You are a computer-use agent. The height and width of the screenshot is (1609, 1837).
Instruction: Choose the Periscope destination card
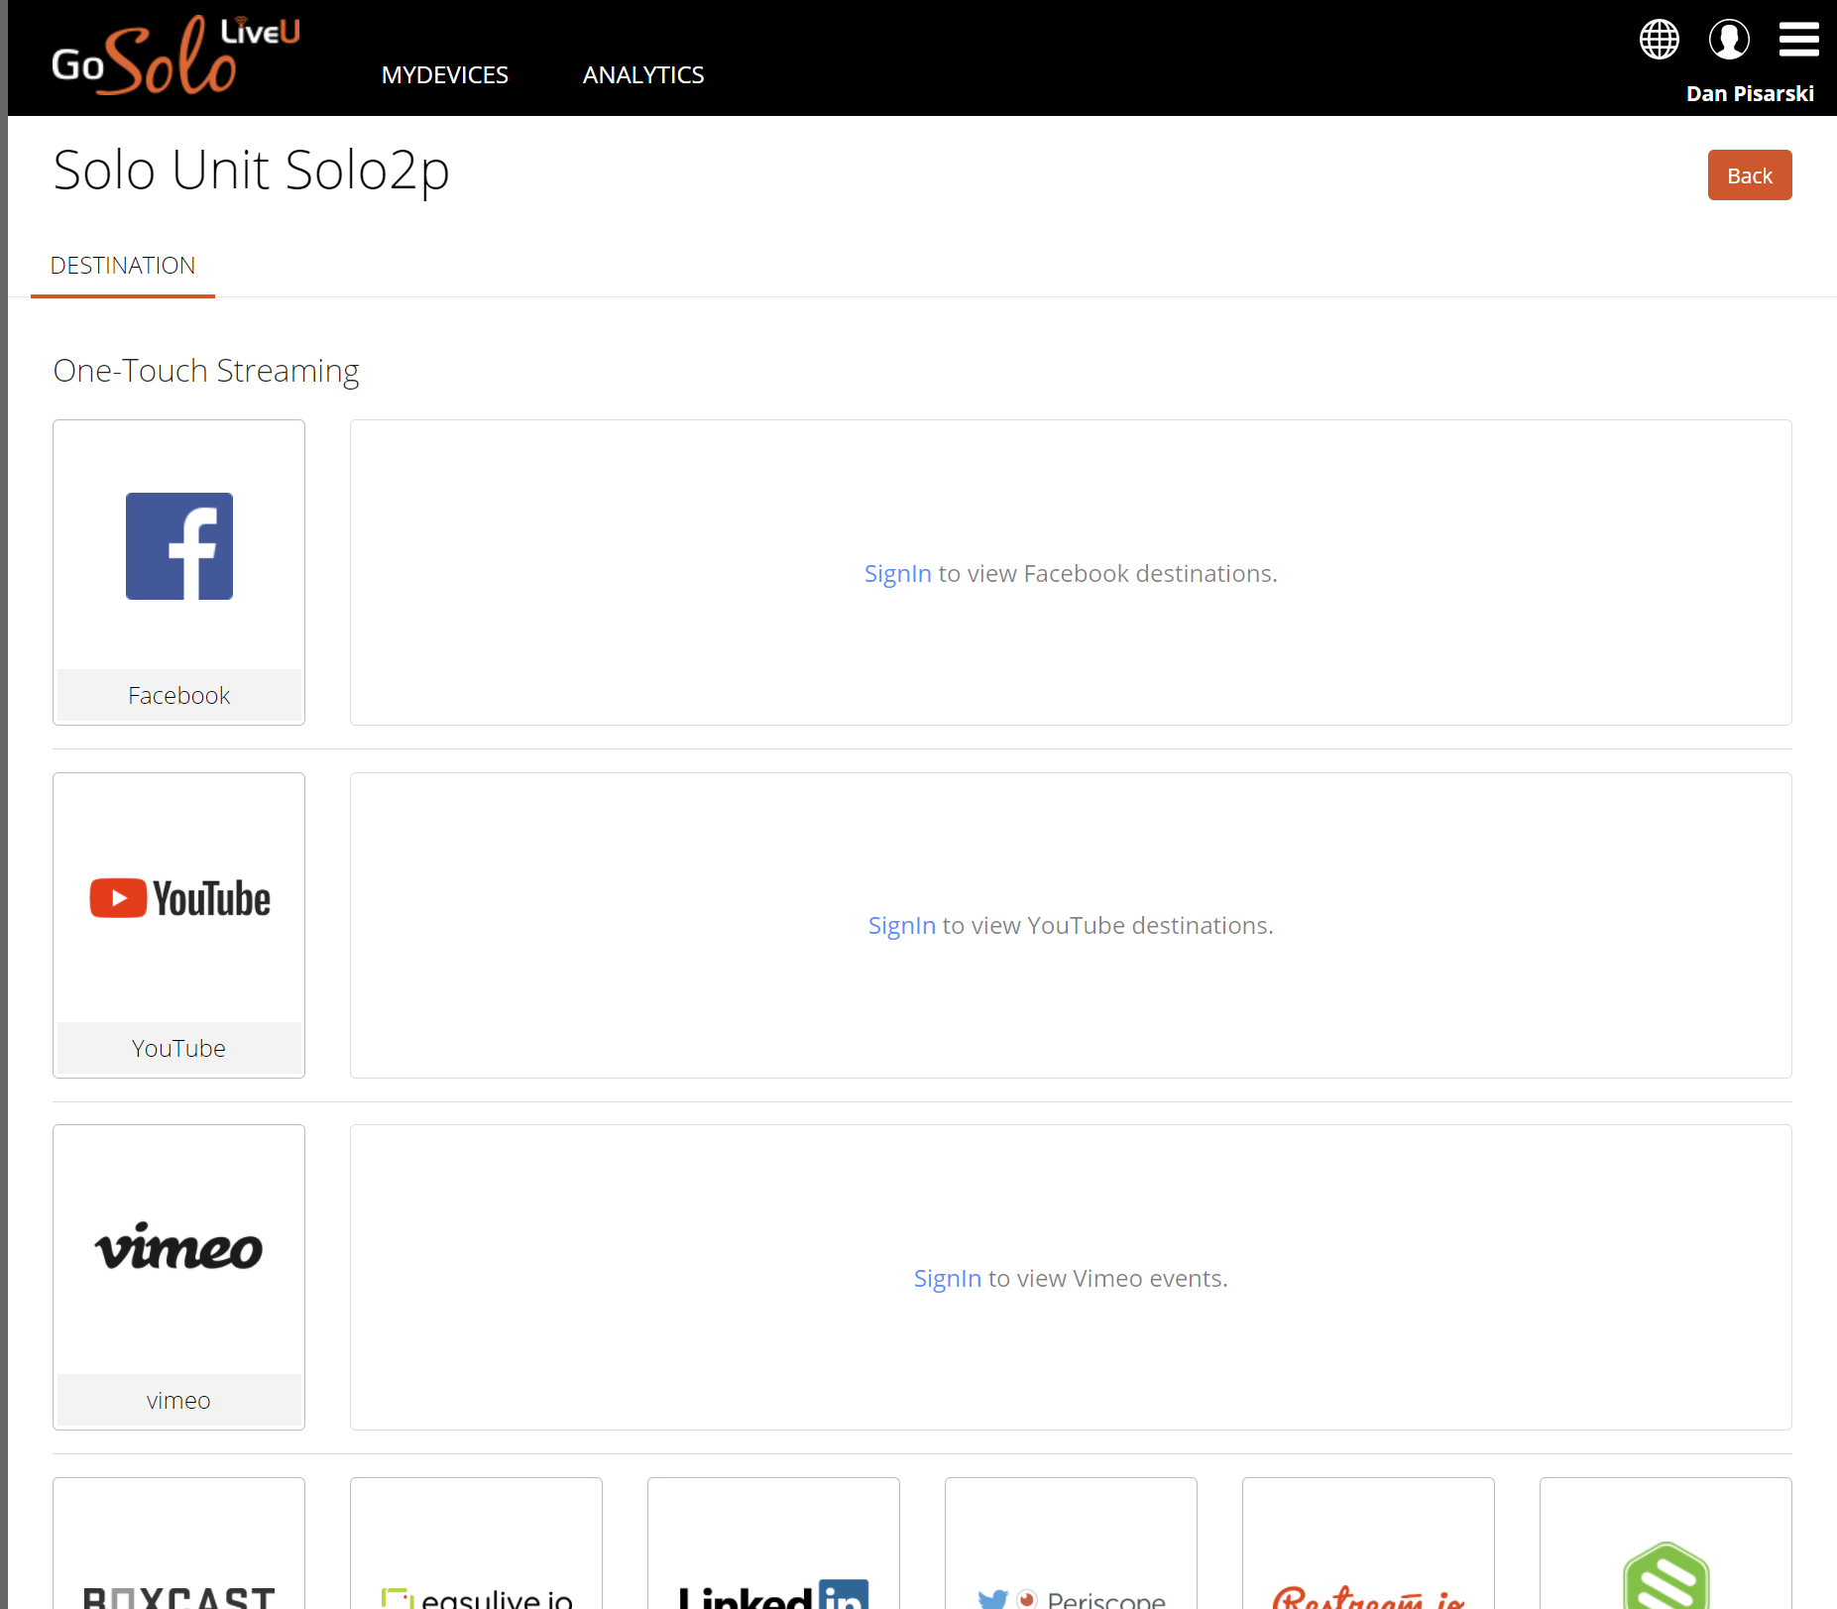(x=1072, y=1544)
